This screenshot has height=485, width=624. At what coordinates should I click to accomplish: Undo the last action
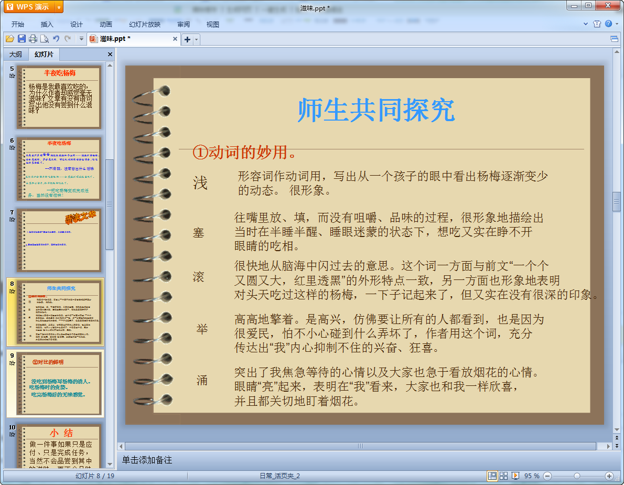click(x=56, y=39)
